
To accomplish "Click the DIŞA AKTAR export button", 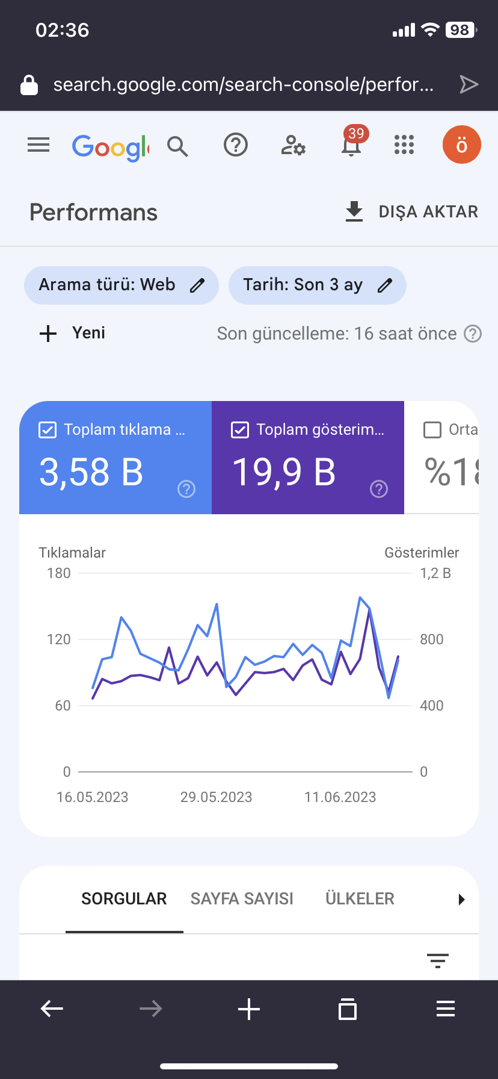I will pyautogui.click(x=412, y=212).
